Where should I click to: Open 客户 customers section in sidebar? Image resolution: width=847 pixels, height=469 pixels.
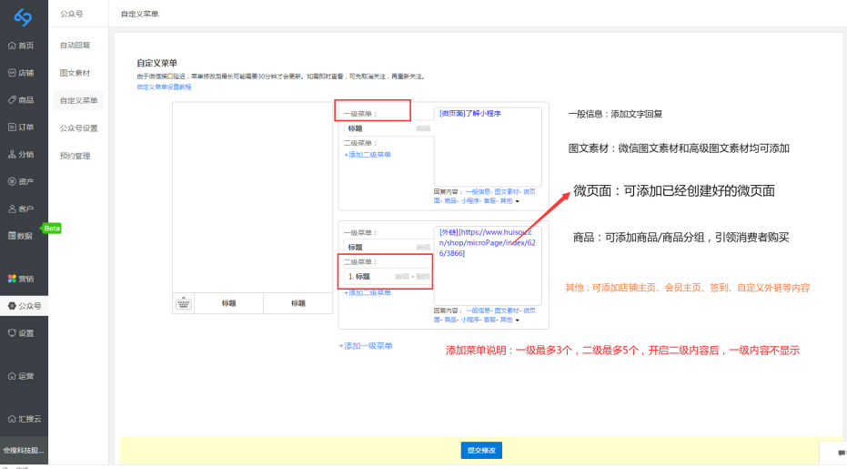point(21,209)
